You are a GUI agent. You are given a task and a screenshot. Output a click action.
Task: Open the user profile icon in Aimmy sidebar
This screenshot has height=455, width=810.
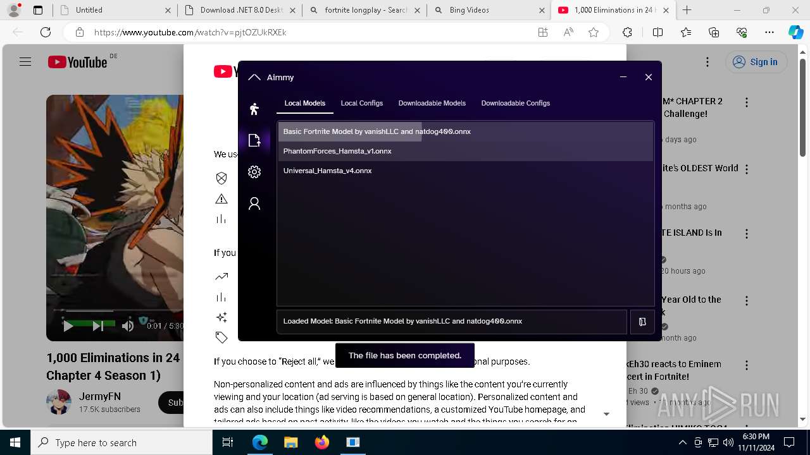[254, 203]
